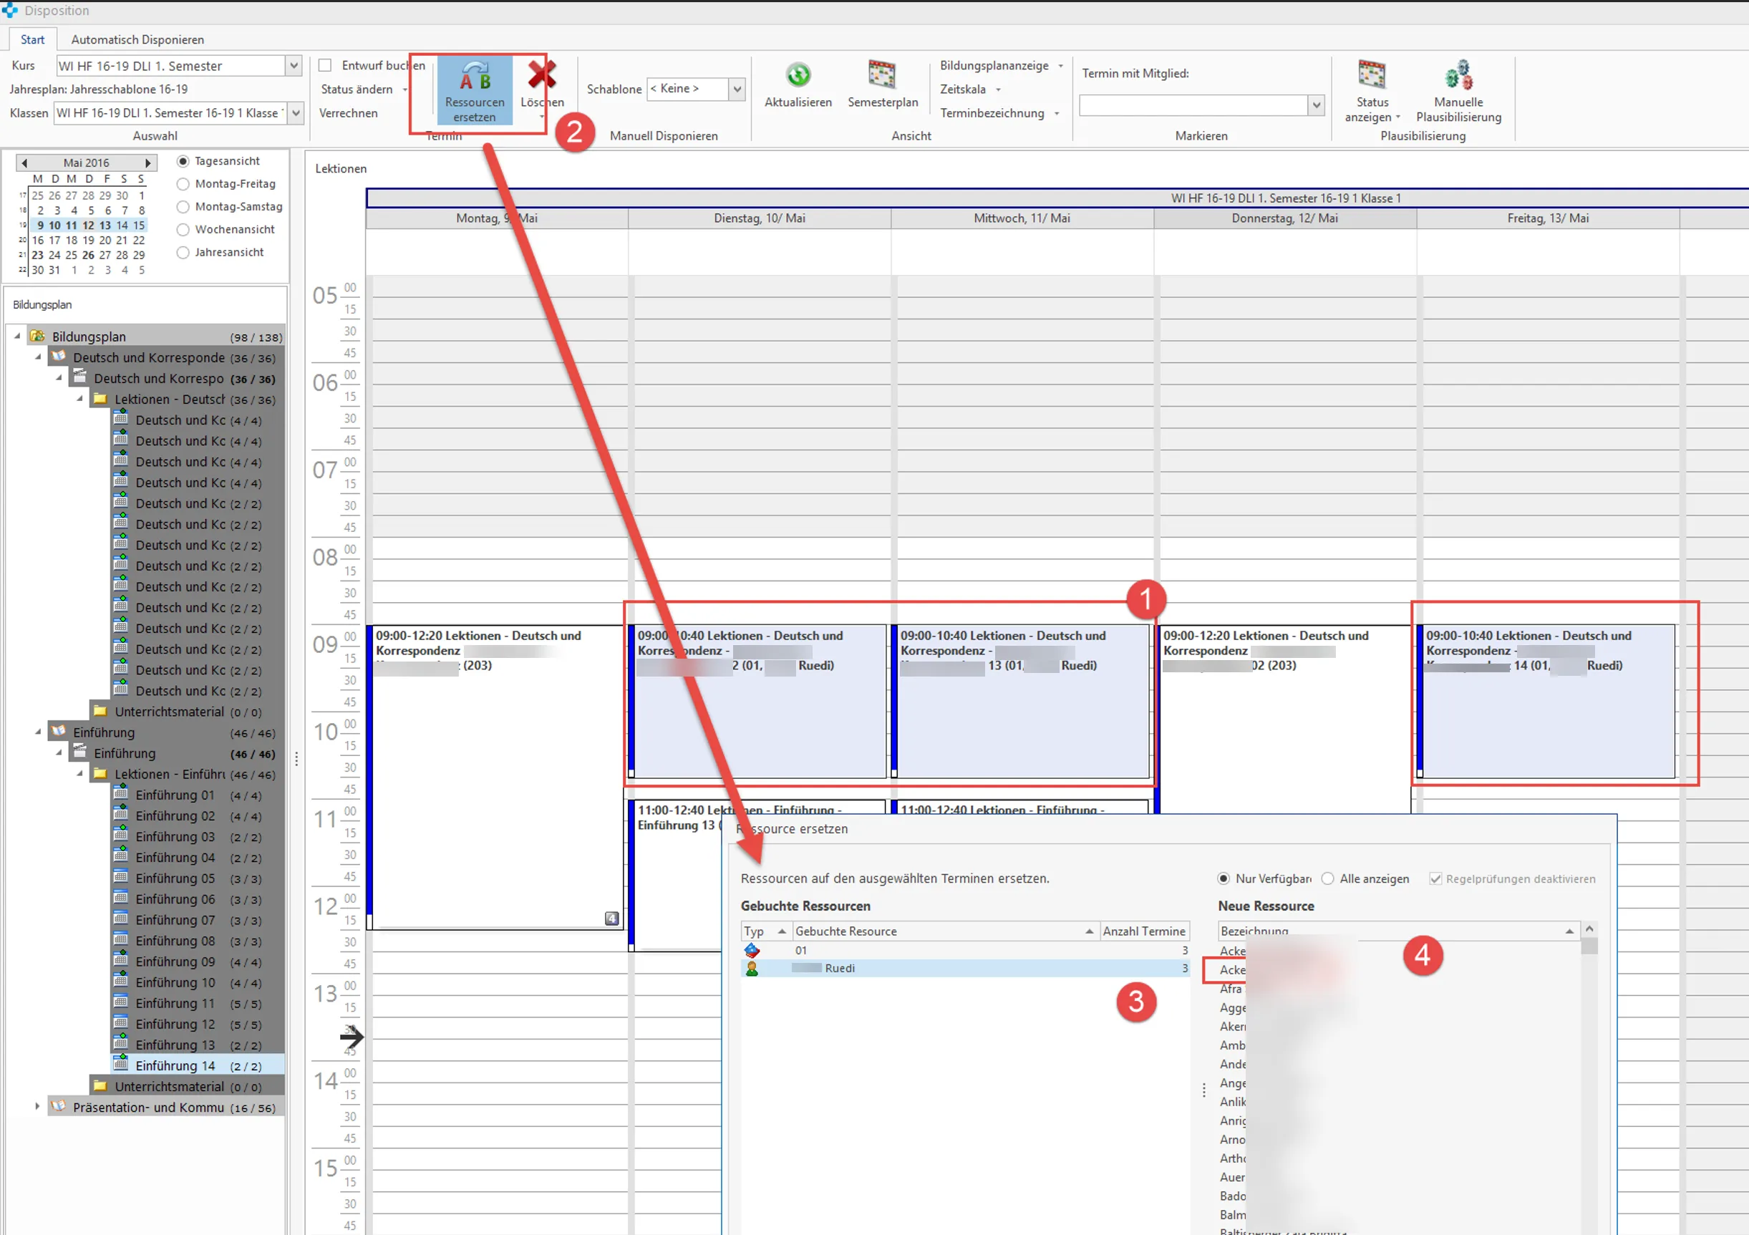The height and width of the screenshot is (1235, 1749).
Task: Click the Bildungsplan root folder icon
Action: point(37,336)
